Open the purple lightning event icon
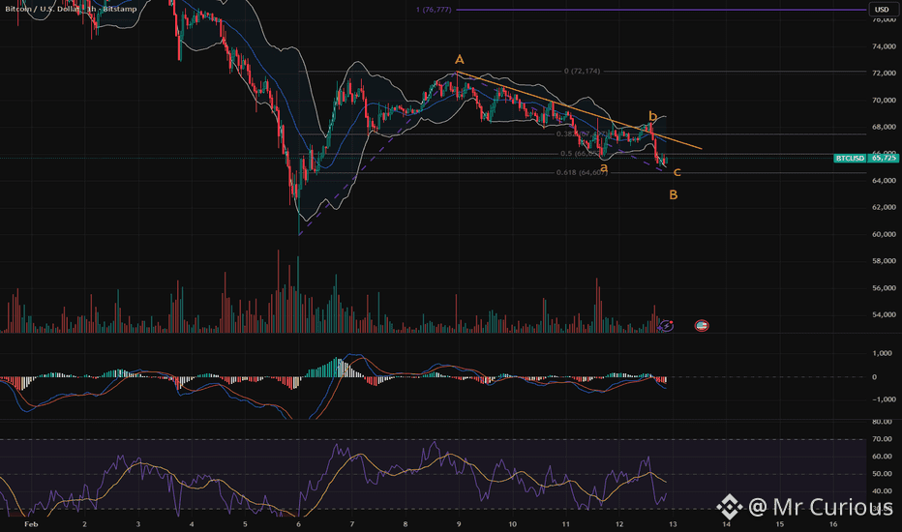Viewport: 902px width, 532px height. (x=666, y=326)
